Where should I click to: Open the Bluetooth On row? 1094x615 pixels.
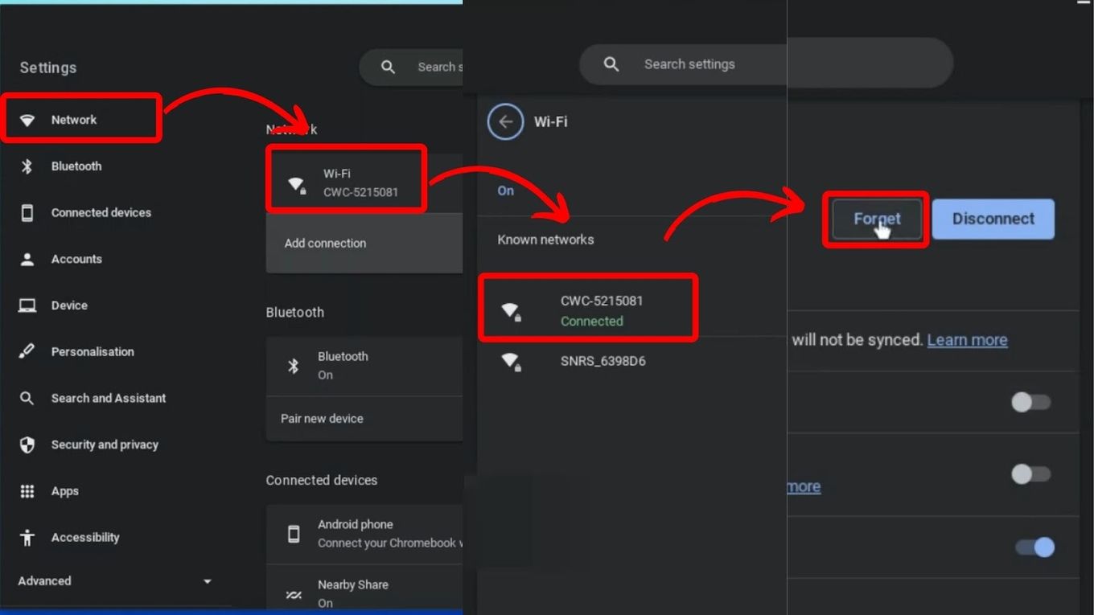(364, 366)
